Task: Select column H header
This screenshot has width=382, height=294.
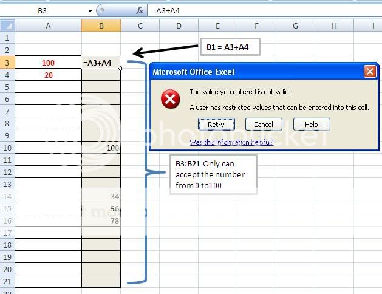Action: (x=334, y=26)
